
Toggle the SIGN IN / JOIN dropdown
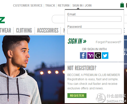(82, 6)
